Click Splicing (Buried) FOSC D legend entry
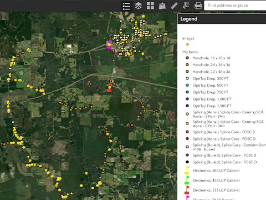 [x=221, y=162]
